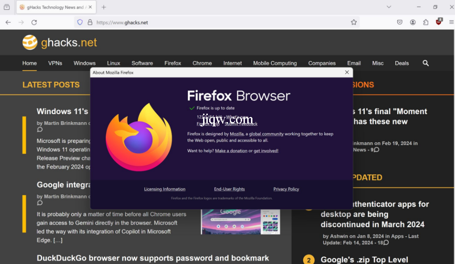Open the Deals menu item

401,63
